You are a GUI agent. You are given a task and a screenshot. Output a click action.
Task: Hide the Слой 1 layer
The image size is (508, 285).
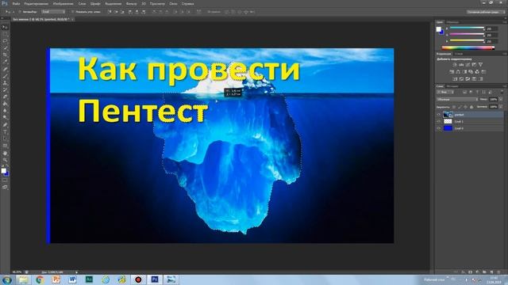pyautogui.click(x=439, y=121)
